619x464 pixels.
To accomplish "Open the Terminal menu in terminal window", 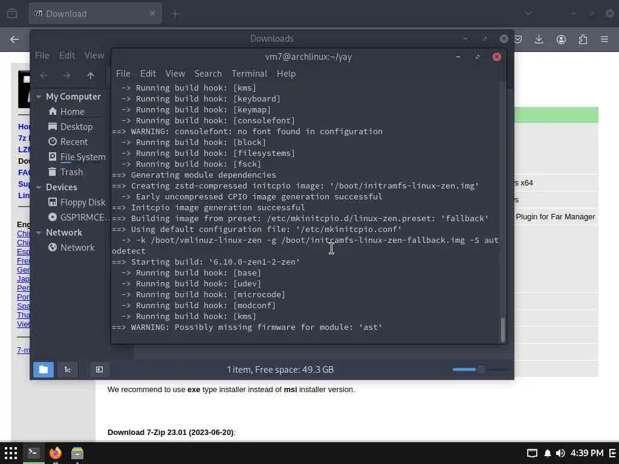I will pyautogui.click(x=249, y=74).
